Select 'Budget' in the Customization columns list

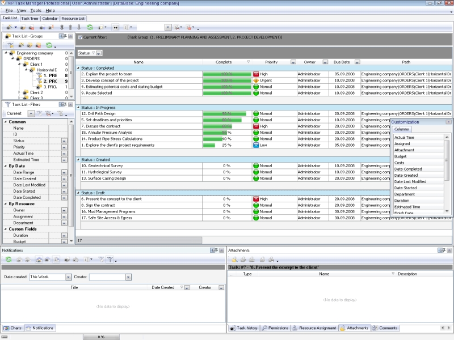coord(418,156)
